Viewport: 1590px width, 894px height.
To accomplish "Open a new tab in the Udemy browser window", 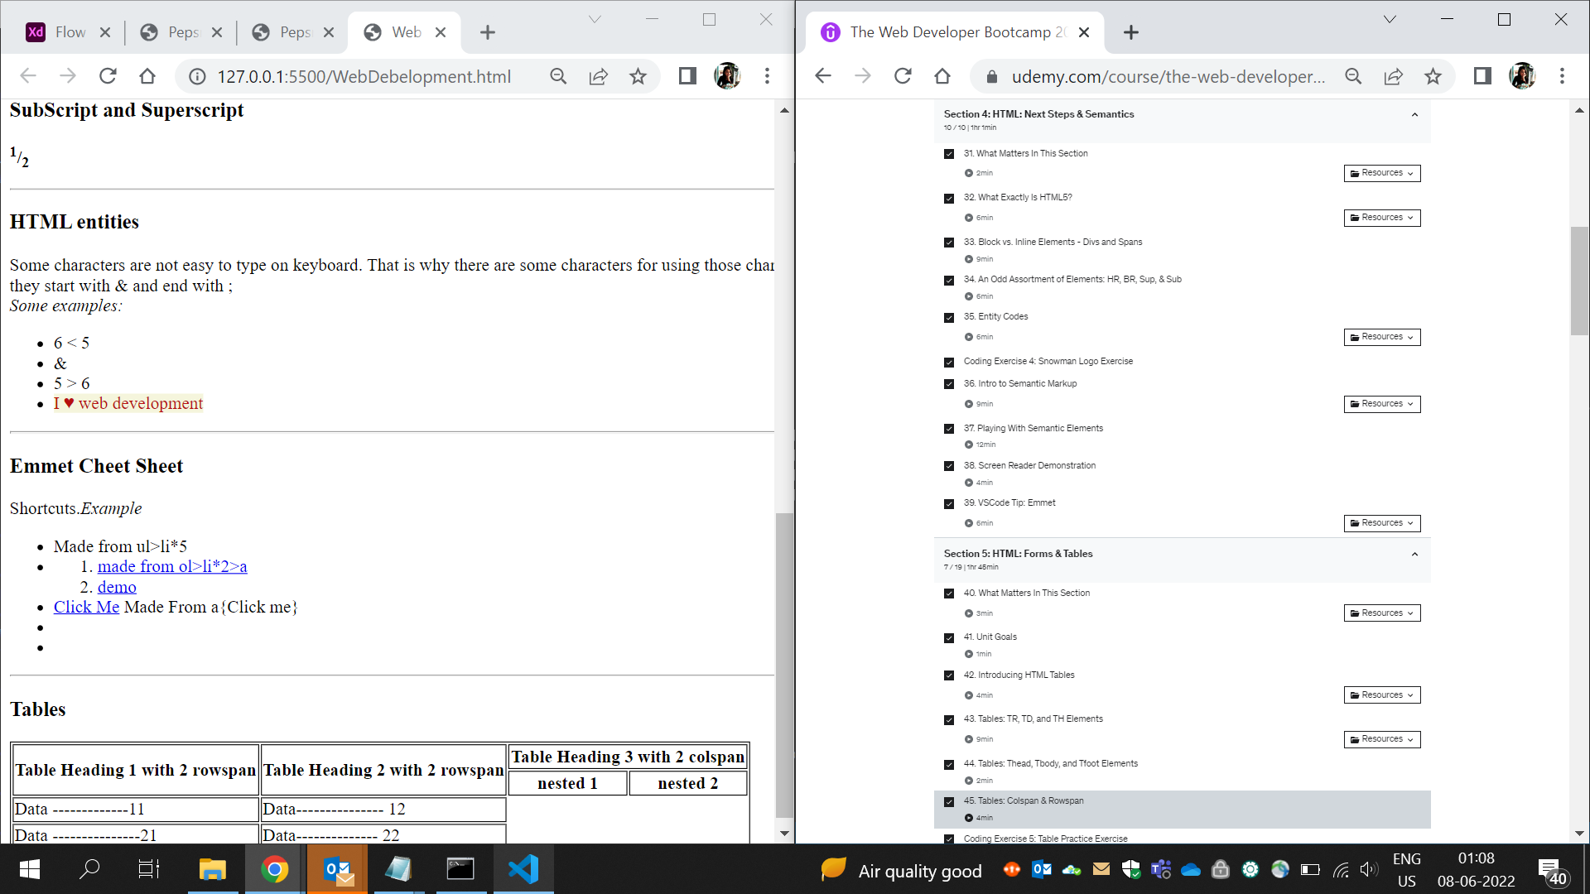I will (1131, 32).
